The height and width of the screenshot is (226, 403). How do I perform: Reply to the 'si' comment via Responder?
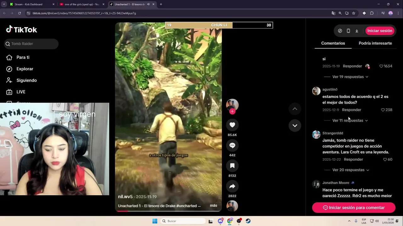[x=352, y=66]
